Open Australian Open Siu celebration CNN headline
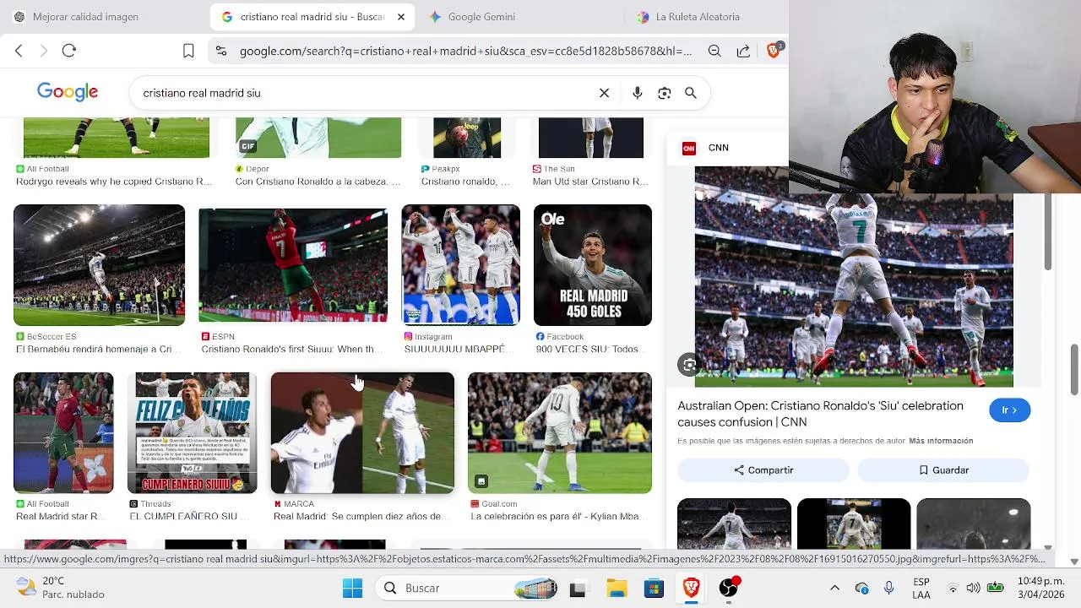Screen dimensions: 1081x608 [x=820, y=414]
